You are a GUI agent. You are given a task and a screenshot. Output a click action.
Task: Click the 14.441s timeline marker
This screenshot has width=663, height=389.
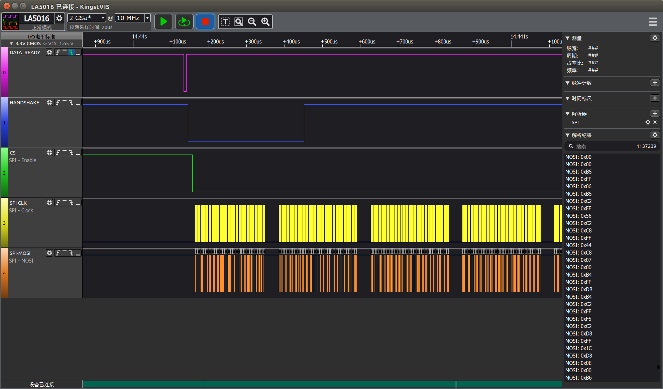pyautogui.click(x=519, y=36)
